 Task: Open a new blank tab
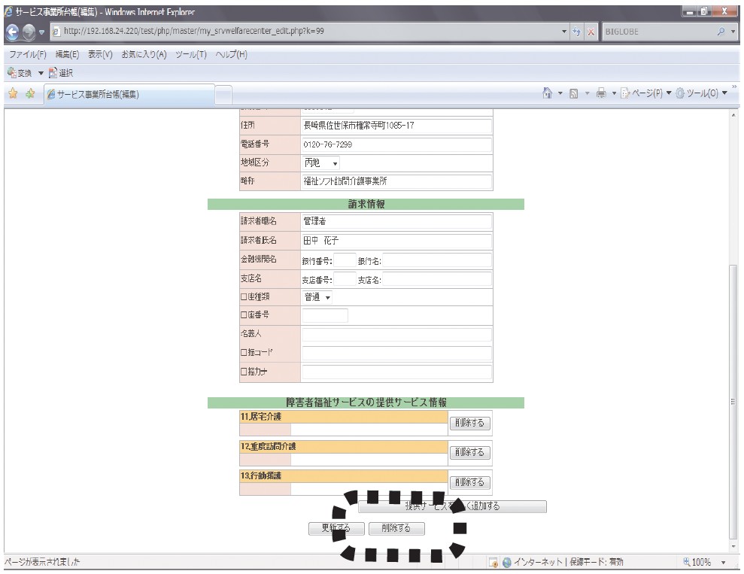(x=224, y=95)
